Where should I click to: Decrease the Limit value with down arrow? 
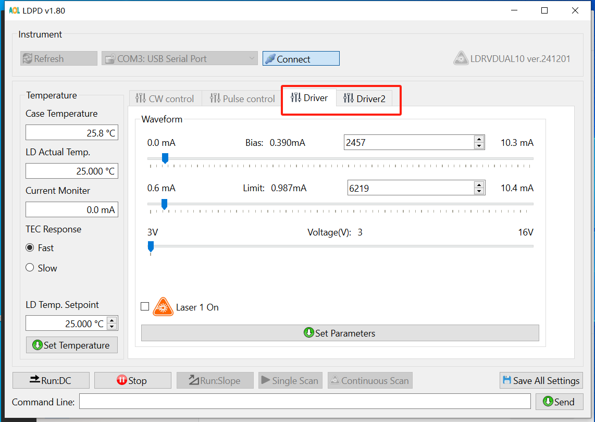point(479,191)
